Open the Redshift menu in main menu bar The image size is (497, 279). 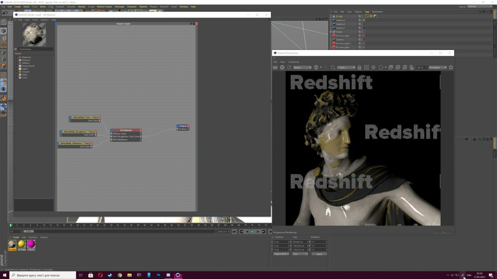[164, 7]
